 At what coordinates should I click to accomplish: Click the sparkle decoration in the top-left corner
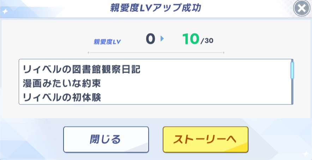click(5, 11)
